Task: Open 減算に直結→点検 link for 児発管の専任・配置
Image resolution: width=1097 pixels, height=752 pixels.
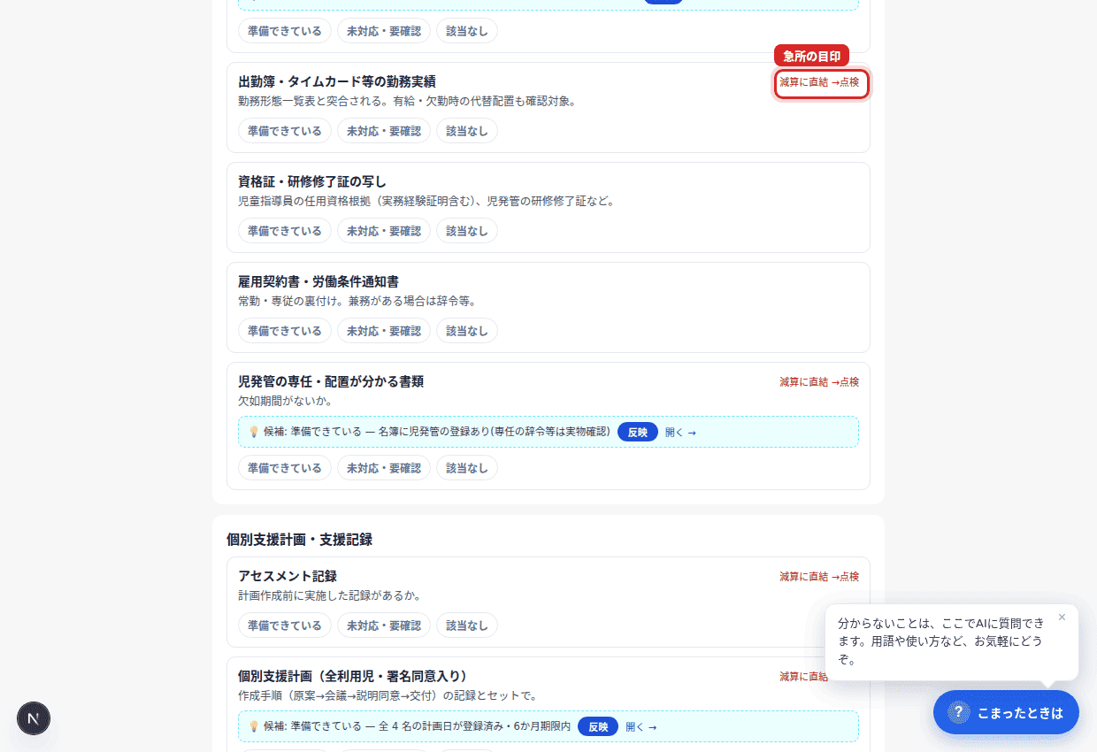Action: click(x=819, y=382)
